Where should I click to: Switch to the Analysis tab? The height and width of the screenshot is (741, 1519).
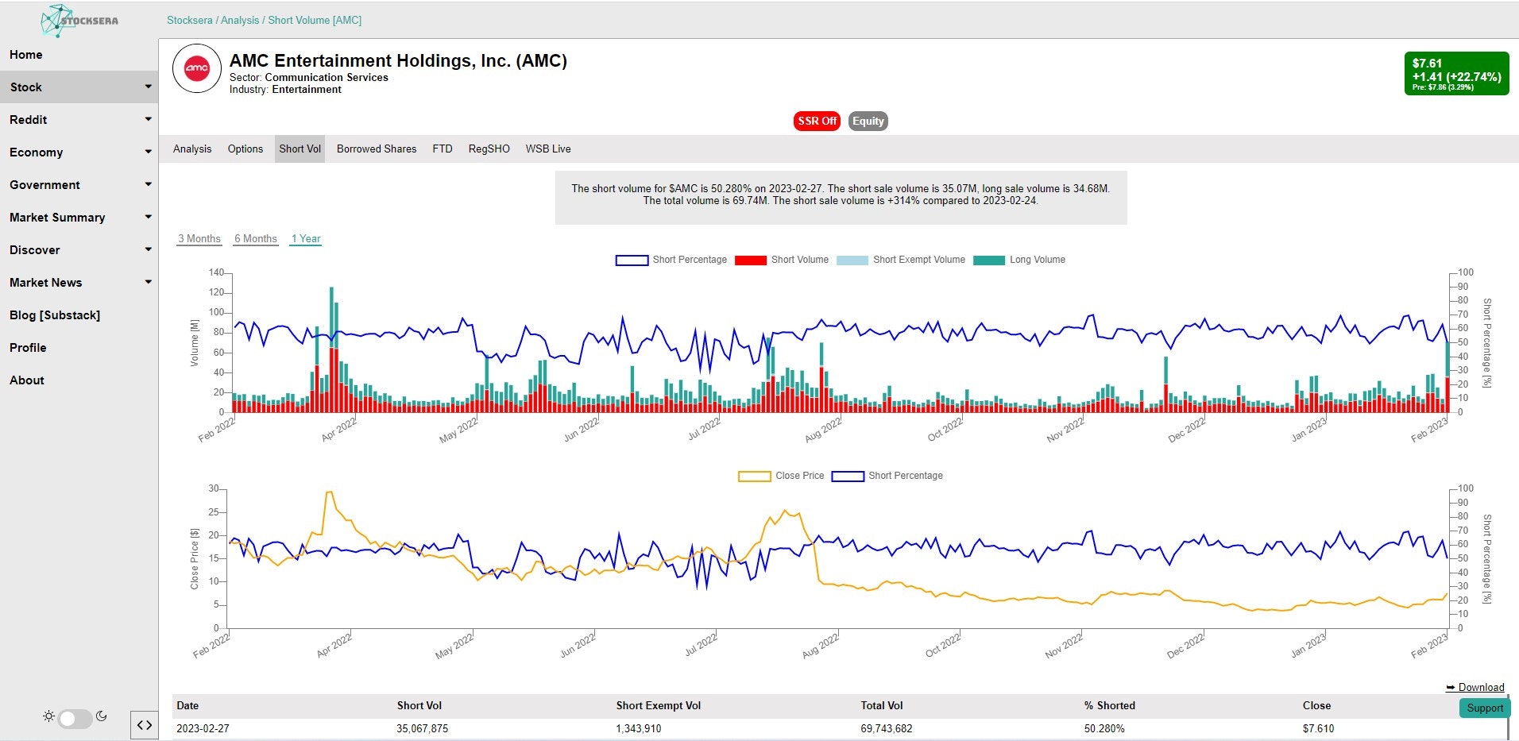[x=192, y=149]
